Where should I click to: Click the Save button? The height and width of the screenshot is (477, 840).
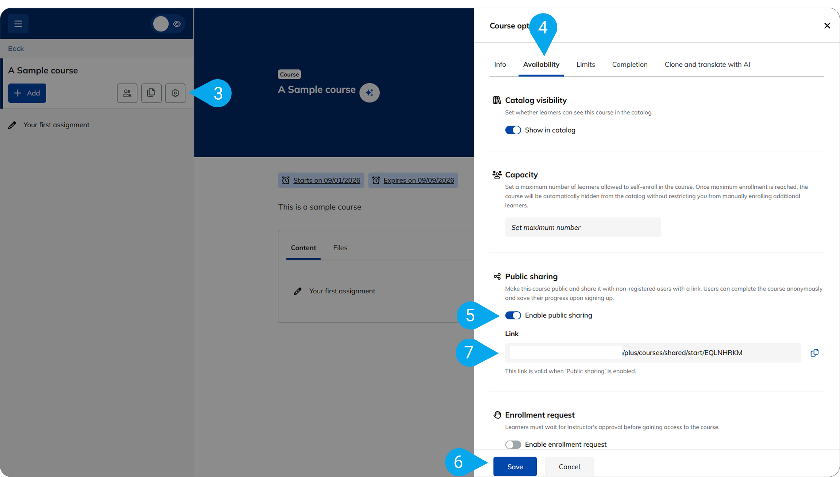coord(515,466)
